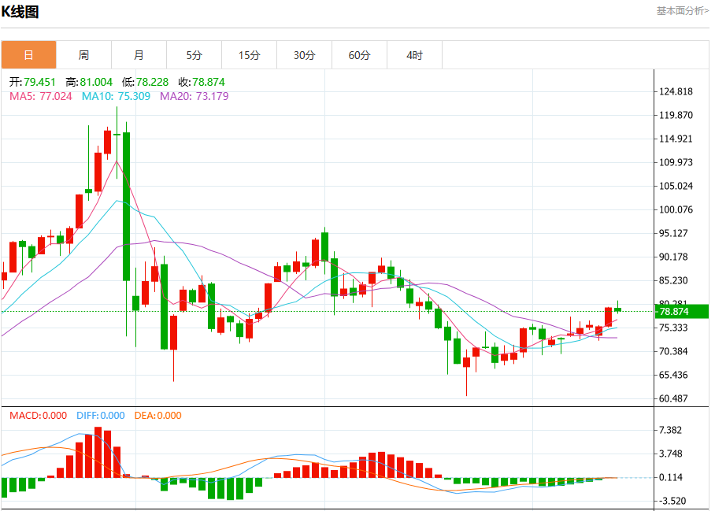Open the 4时 interval tab
The width and height of the screenshot is (715, 511).
415,55
